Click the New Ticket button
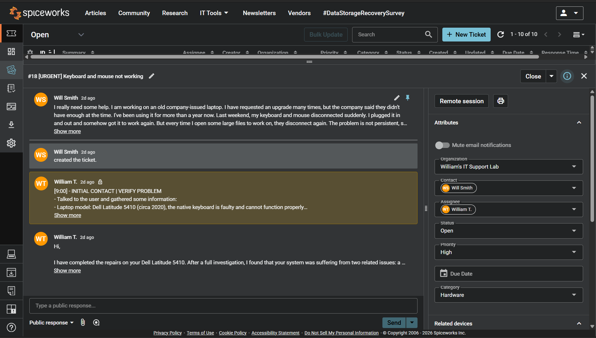 pos(466,34)
